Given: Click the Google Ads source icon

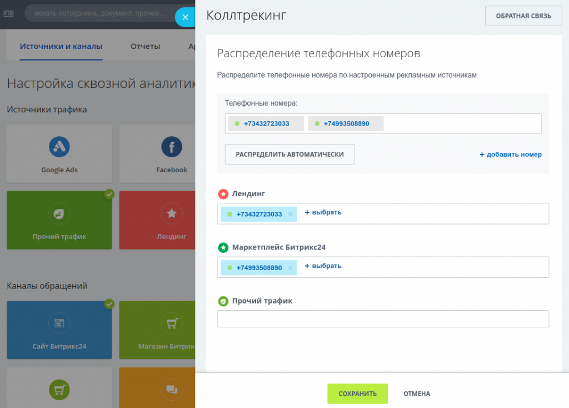Looking at the screenshot, I should 59,147.
